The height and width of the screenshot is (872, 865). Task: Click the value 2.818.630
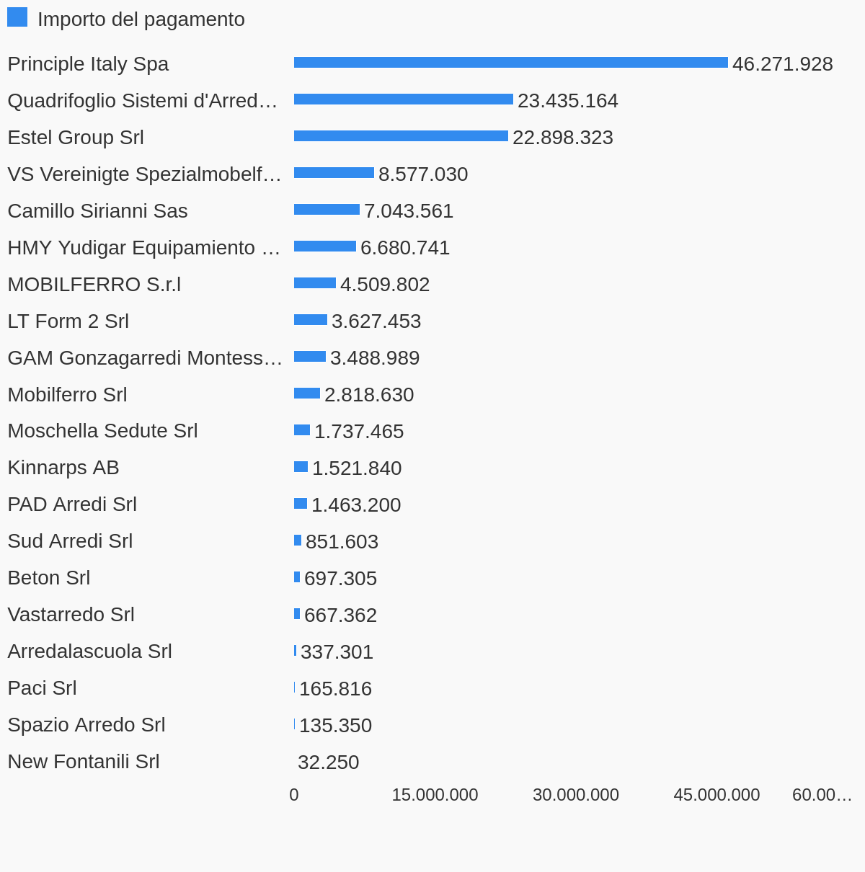369,395
